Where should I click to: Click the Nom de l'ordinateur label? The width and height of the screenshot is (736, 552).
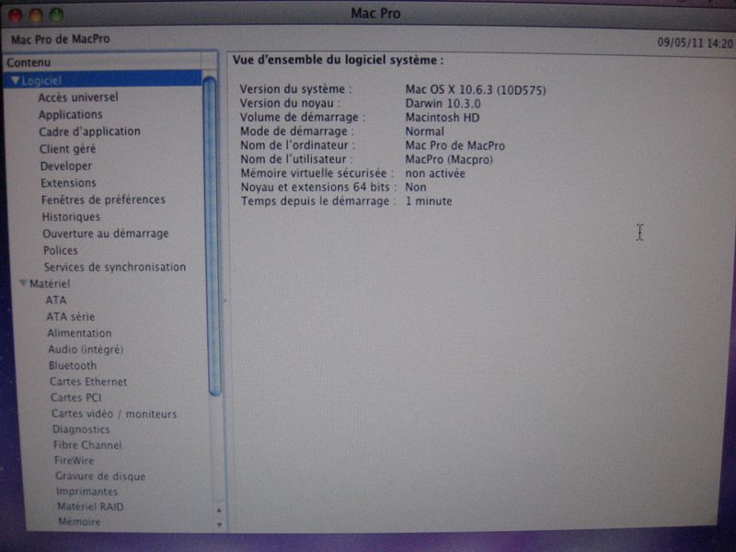click(297, 145)
